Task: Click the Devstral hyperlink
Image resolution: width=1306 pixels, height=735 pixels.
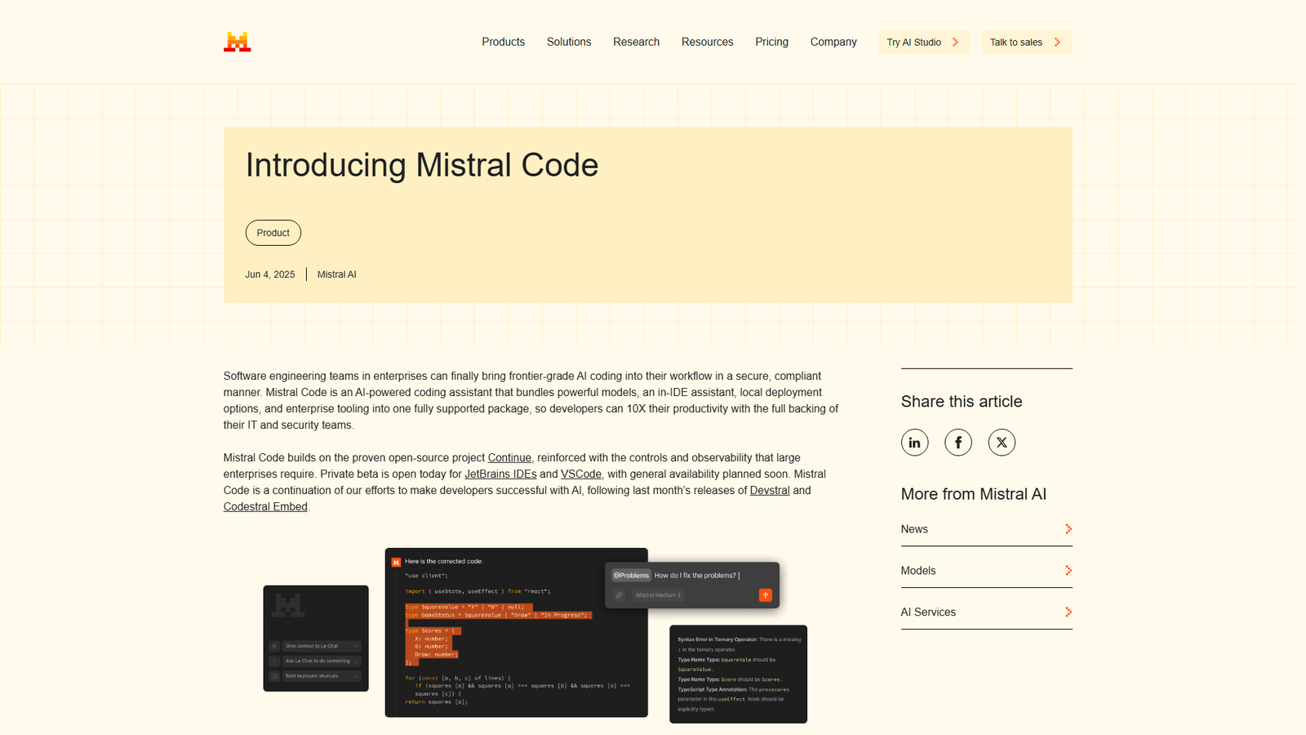Action: pos(769,490)
